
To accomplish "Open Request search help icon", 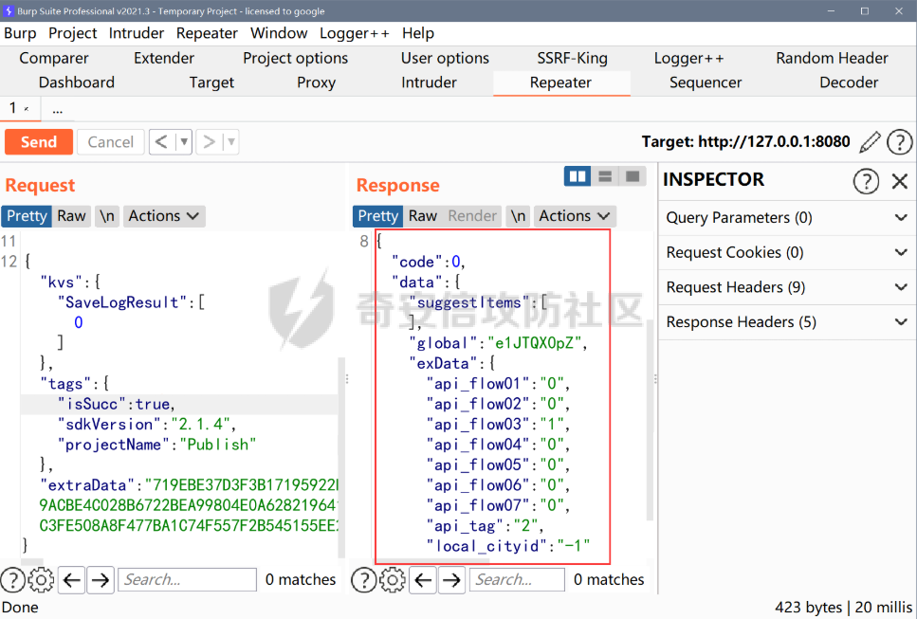I will (13, 580).
